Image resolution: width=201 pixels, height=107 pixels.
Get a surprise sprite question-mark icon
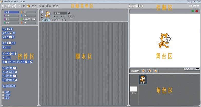[156, 71]
